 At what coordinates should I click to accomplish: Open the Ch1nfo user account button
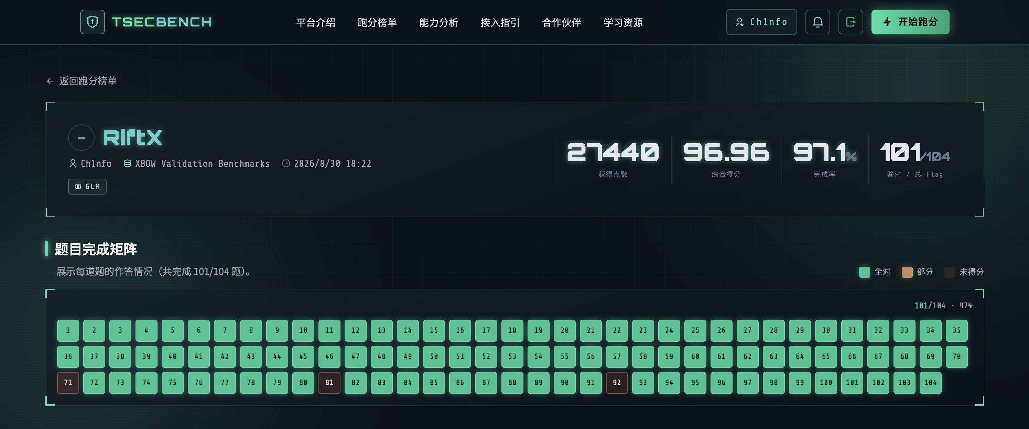(x=761, y=22)
